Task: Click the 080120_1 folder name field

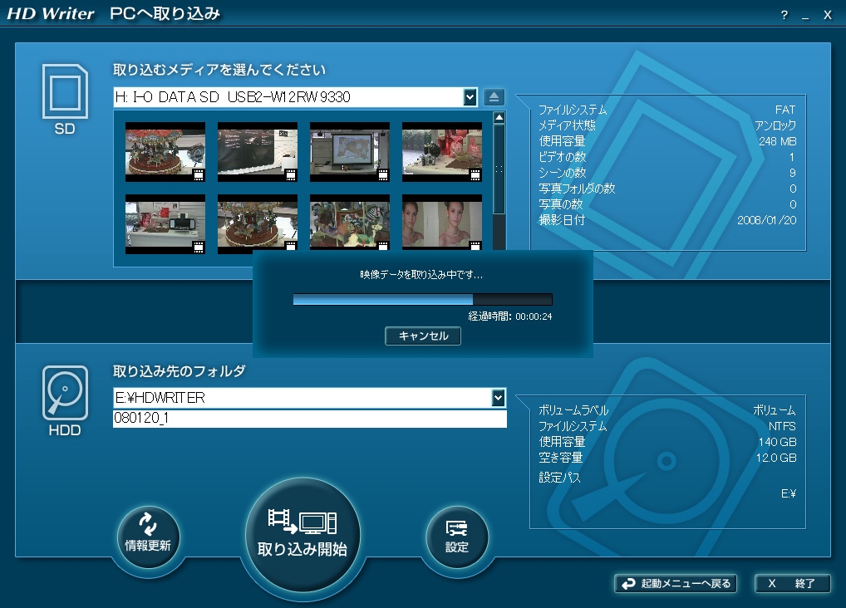Action: [309, 418]
